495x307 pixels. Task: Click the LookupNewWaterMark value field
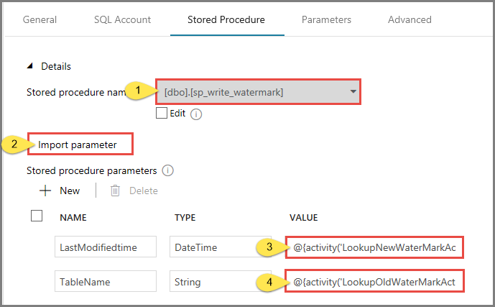pos(374,247)
